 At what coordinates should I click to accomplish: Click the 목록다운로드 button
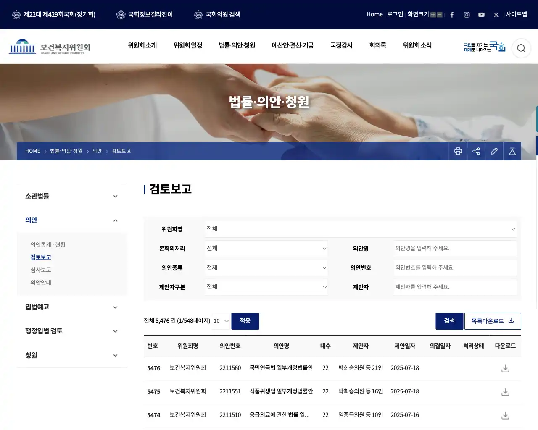493,321
